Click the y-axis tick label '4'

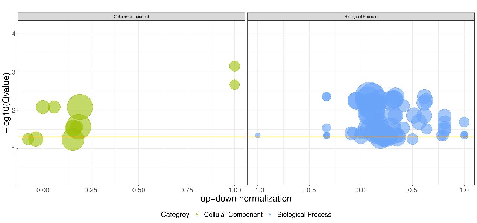coord(14,34)
